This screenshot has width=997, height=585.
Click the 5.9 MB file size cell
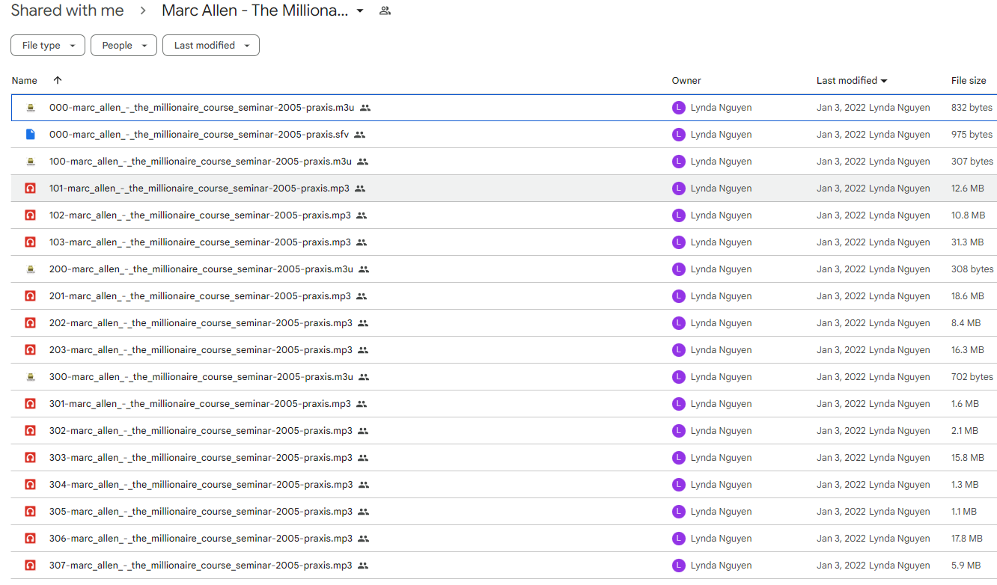click(966, 566)
